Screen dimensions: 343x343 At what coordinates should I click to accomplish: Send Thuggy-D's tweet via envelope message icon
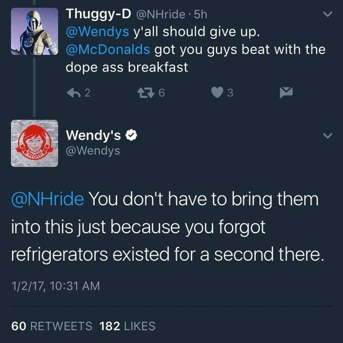pos(286,92)
